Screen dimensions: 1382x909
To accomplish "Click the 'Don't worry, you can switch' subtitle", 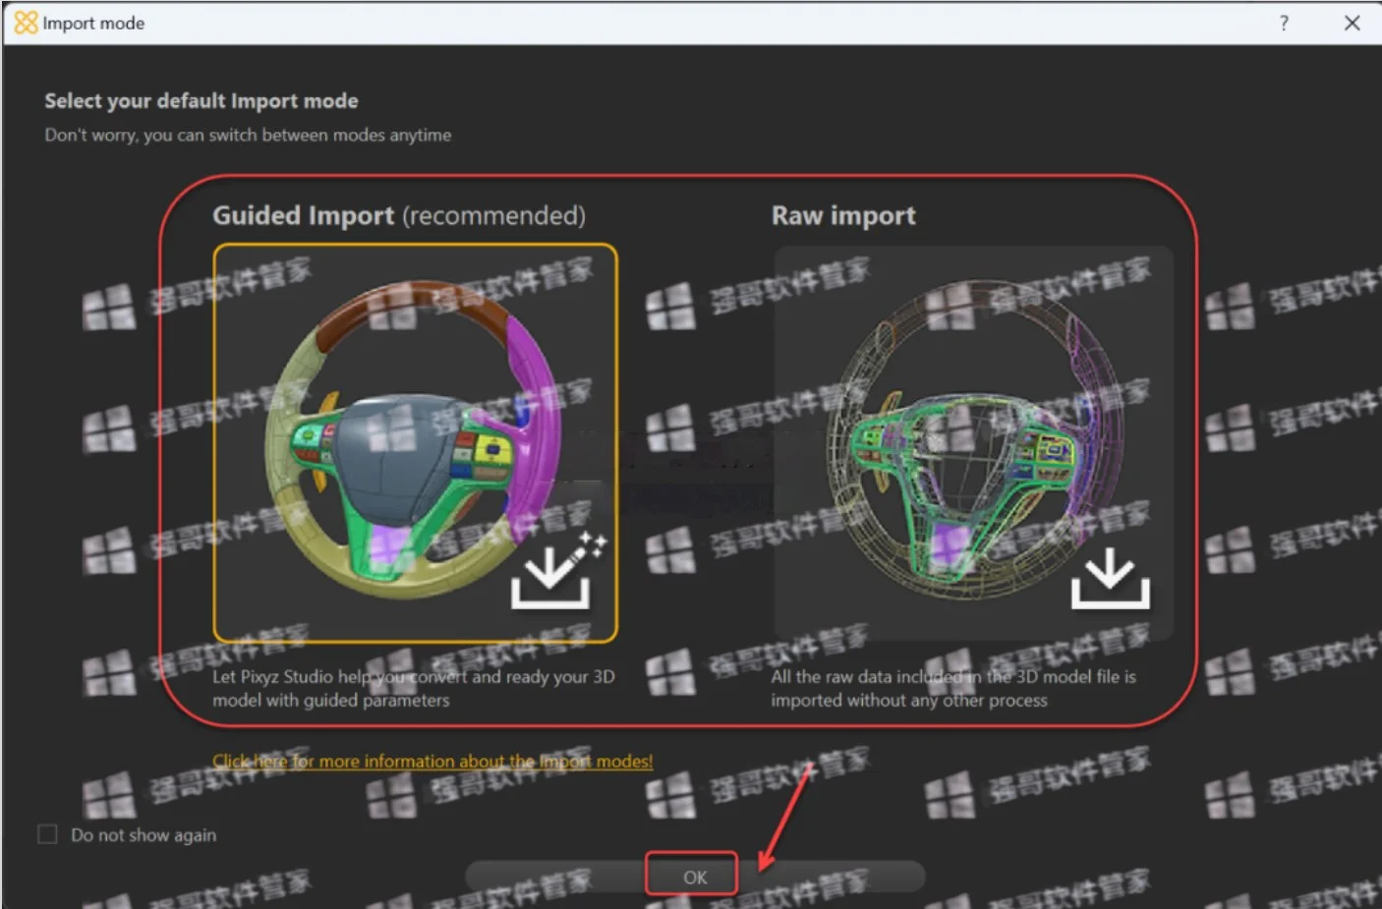I will [x=248, y=135].
